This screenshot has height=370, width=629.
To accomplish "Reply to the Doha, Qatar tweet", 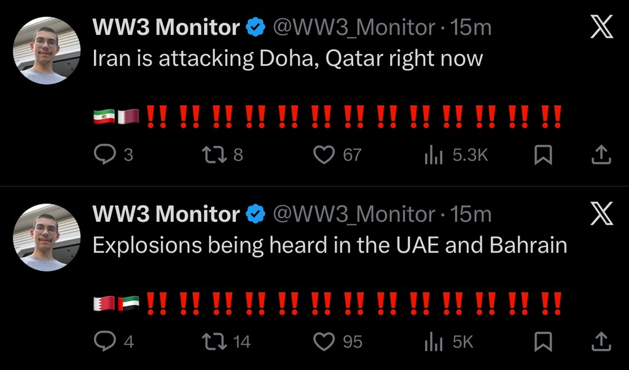I will [x=104, y=155].
